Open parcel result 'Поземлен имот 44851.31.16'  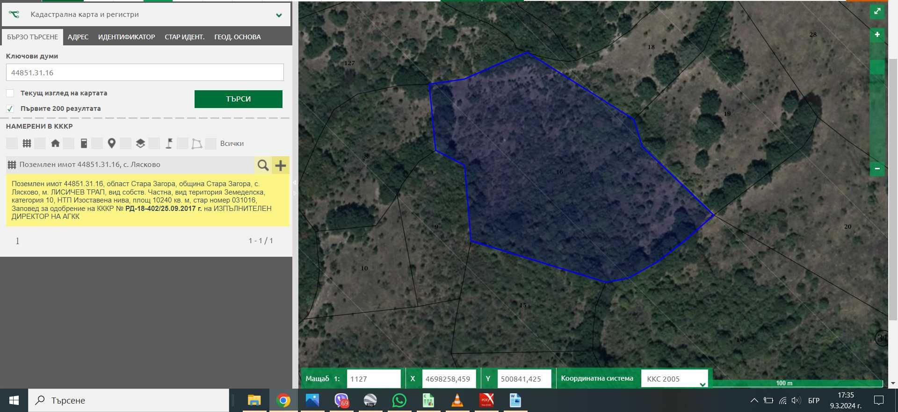[90, 165]
